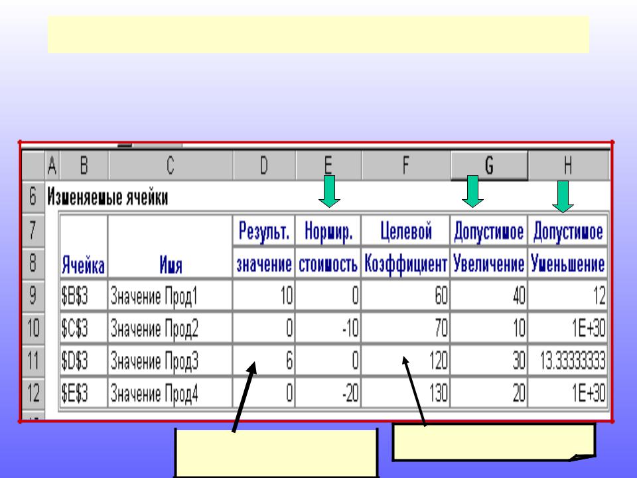
Task: Select objective coefficient 130 cell
Action: 405,393
